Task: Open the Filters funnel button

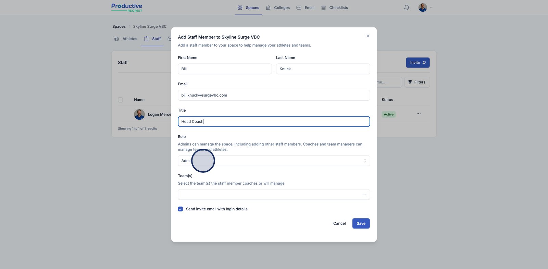Action: (417, 82)
